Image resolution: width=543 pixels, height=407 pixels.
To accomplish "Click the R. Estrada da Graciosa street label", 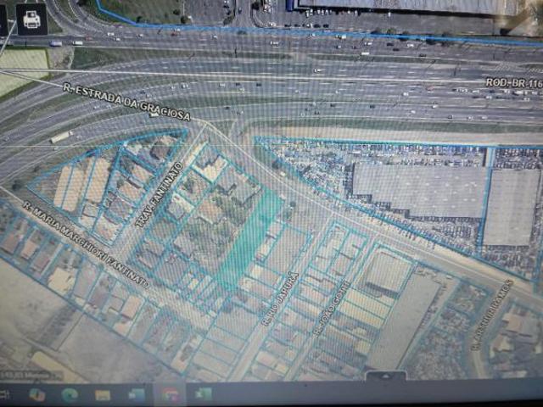I will tap(126, 102).
